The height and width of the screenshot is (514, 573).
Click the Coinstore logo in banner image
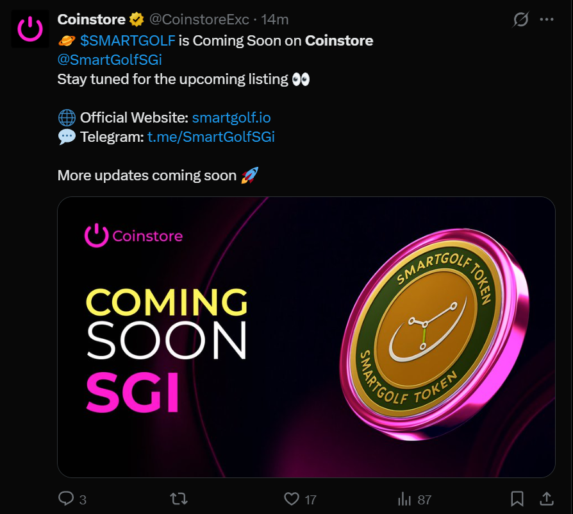(133, 236)
